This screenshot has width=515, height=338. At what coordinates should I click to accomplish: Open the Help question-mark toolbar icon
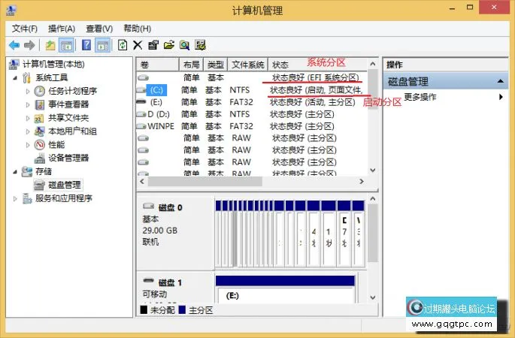[86, 45]
